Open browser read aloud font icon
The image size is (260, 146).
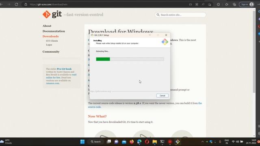(203, 4)
